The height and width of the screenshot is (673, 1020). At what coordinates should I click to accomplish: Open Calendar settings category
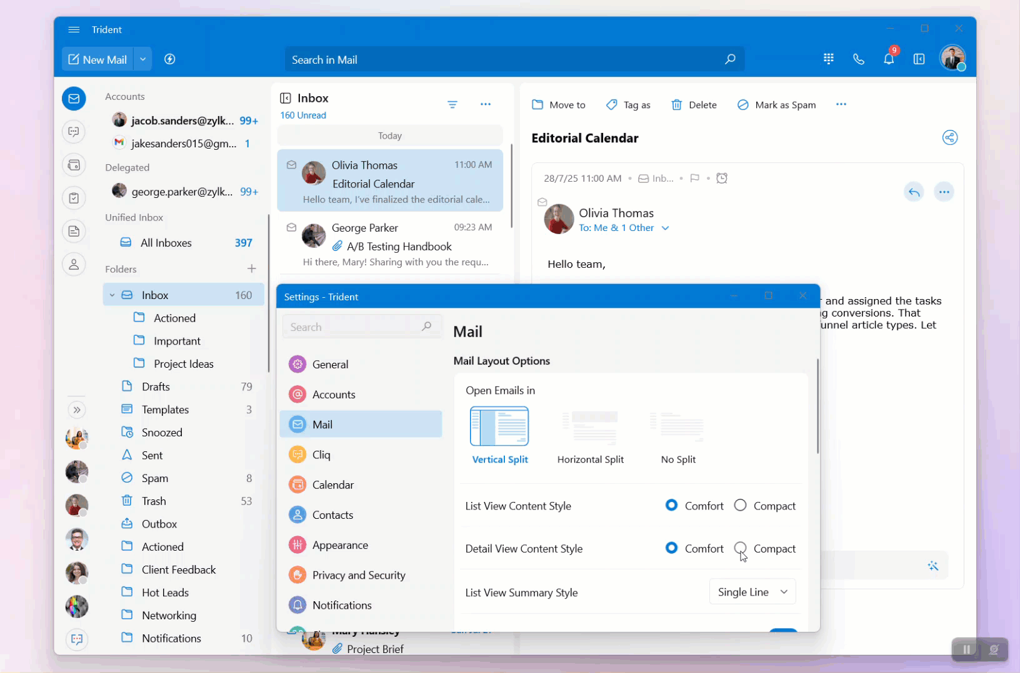(361, 484)
